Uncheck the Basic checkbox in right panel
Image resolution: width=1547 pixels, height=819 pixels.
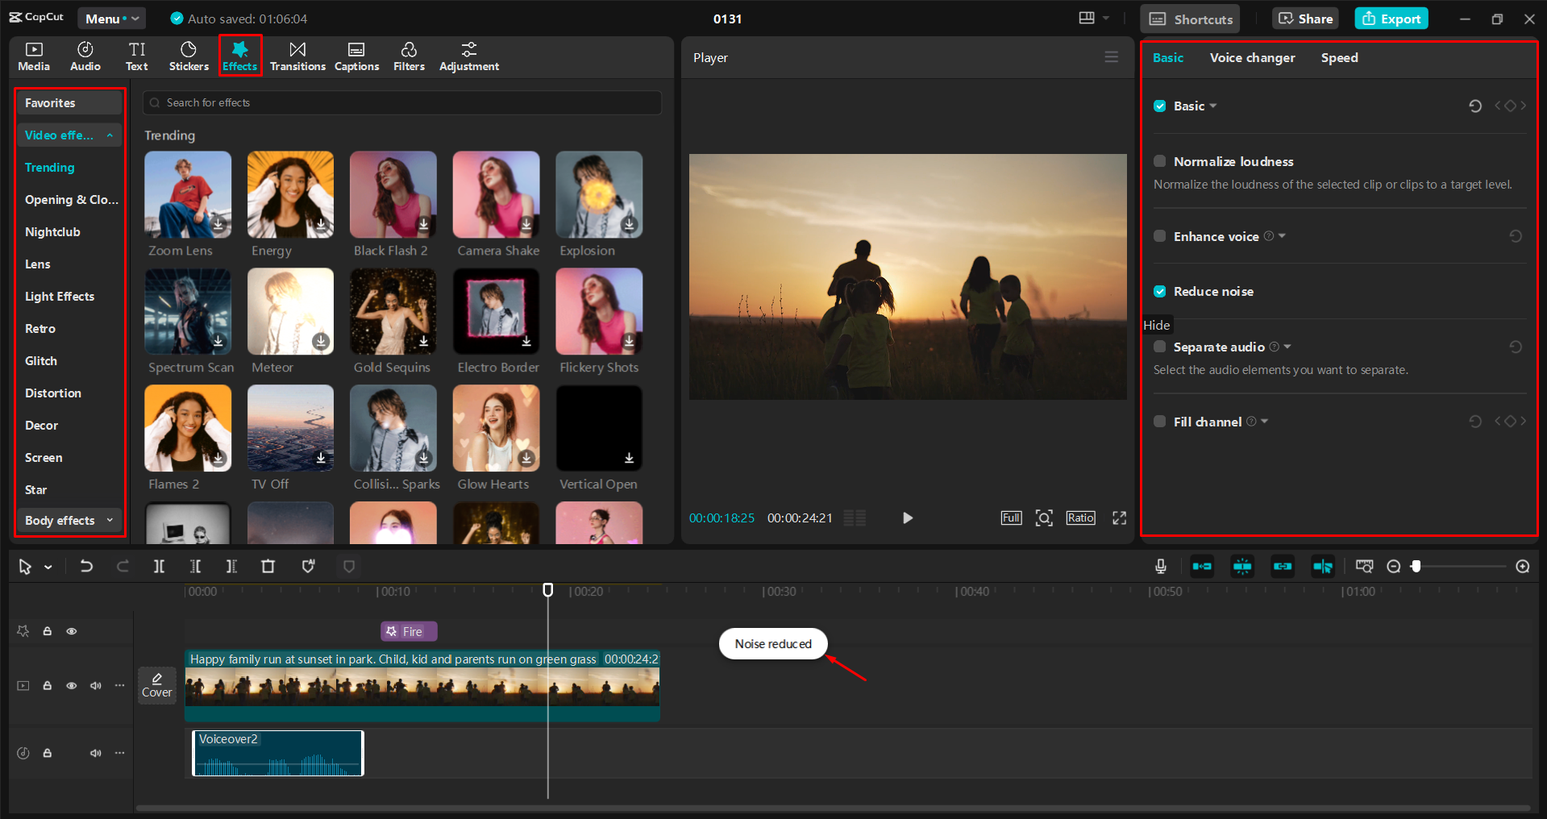coord(1159,106)
